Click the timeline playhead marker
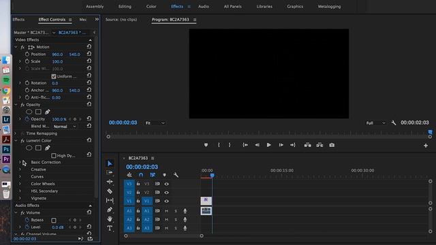436x245 pixels. [x=212, y=176]
